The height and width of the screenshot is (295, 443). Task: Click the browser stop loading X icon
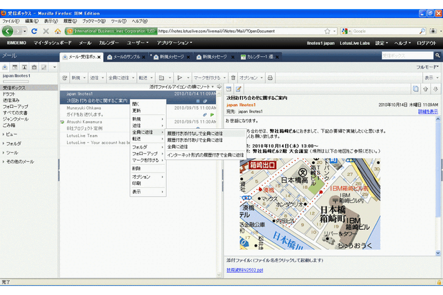46,31
